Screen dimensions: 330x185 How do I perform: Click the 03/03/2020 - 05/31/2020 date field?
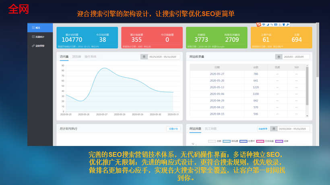(x=293, y=129)
